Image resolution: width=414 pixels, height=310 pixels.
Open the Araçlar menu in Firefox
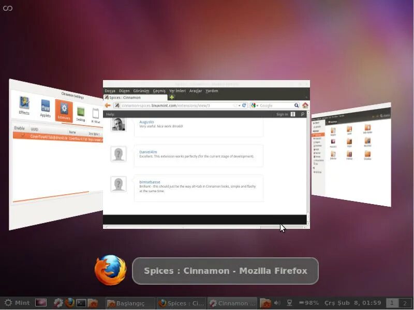(x=196, y=91)
